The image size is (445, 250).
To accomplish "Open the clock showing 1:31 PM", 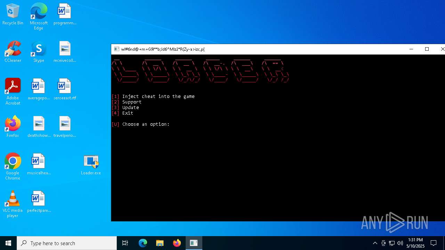I will click(415, 243).
